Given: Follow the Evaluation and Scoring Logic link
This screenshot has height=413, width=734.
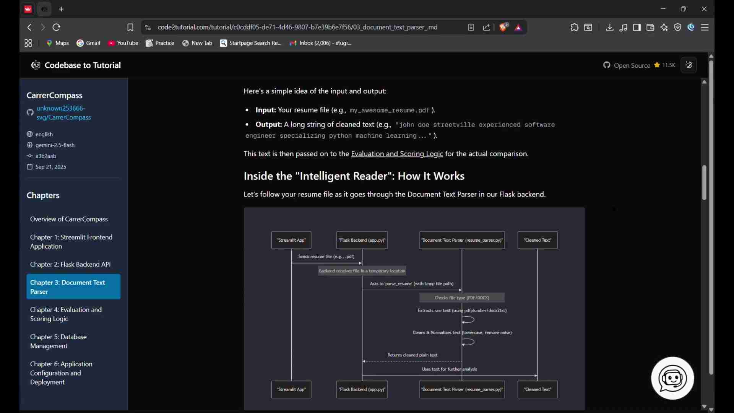Looking at the screenshot, I should (397, 154).
